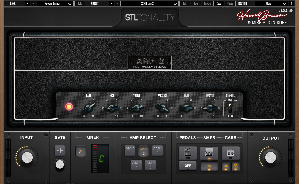Click the preset Edit button
The height and width of the screenshot is (184, 299).
coord(185,4)
